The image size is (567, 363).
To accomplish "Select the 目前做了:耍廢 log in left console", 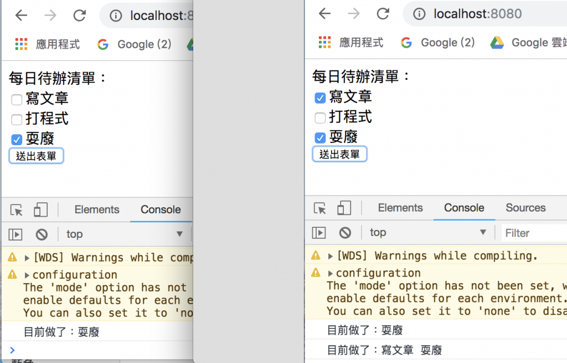I will (x=61, y=332).
